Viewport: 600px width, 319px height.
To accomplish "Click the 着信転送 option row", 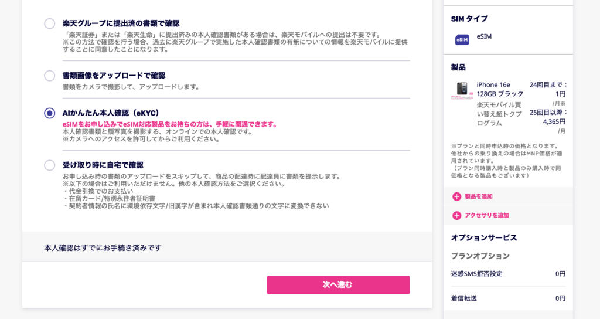I will [x=507, y=298].
